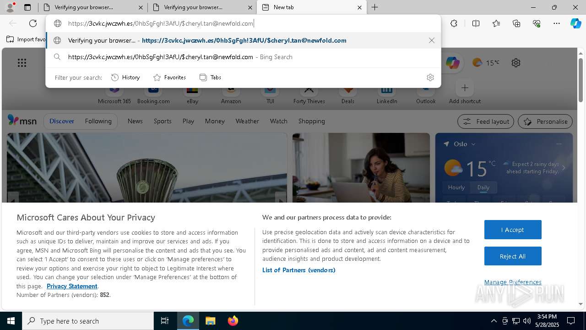Open the Weather category
586x330 pixels.
(247, 121)
